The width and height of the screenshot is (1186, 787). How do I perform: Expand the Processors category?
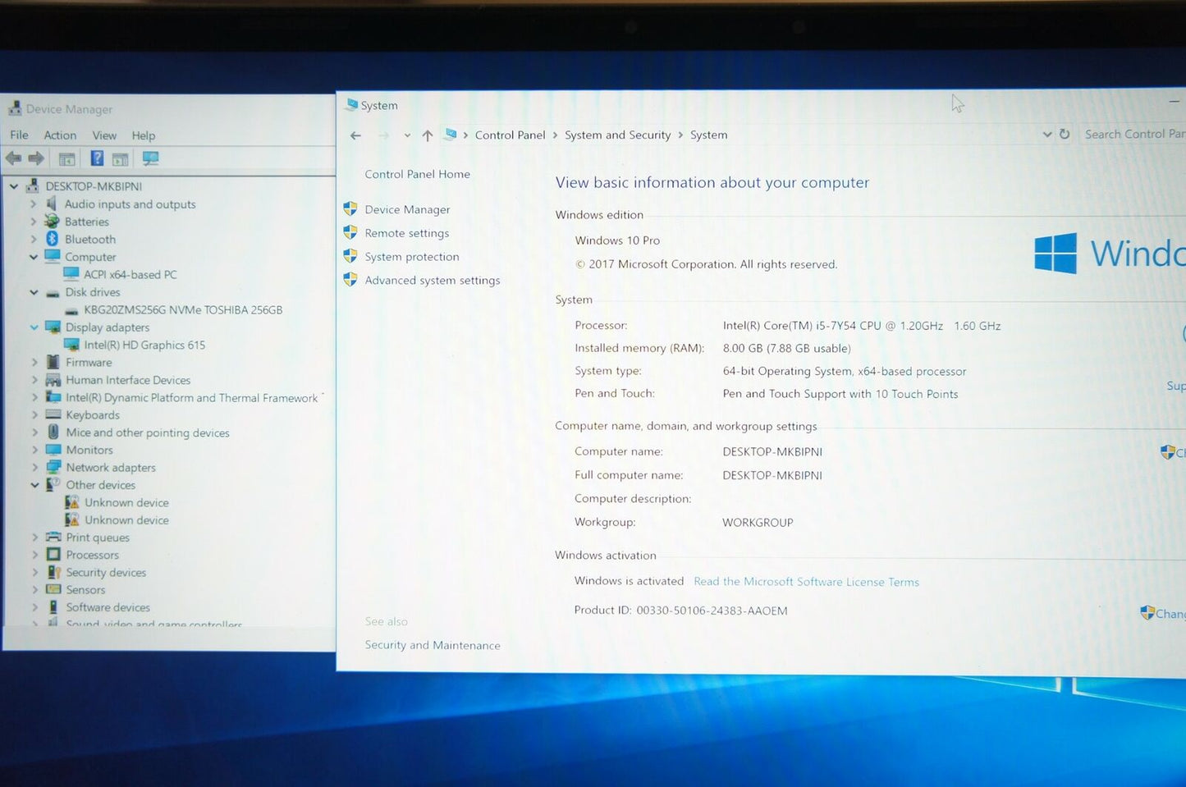[x=34, y=555]
